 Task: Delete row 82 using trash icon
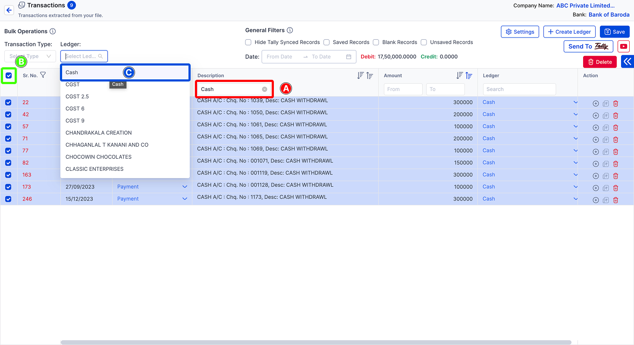[615, 164]
